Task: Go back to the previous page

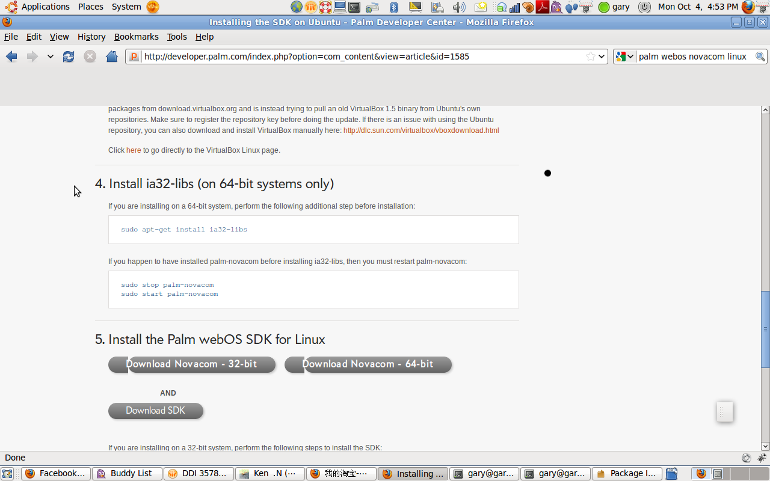Action: tap(11, 57)
